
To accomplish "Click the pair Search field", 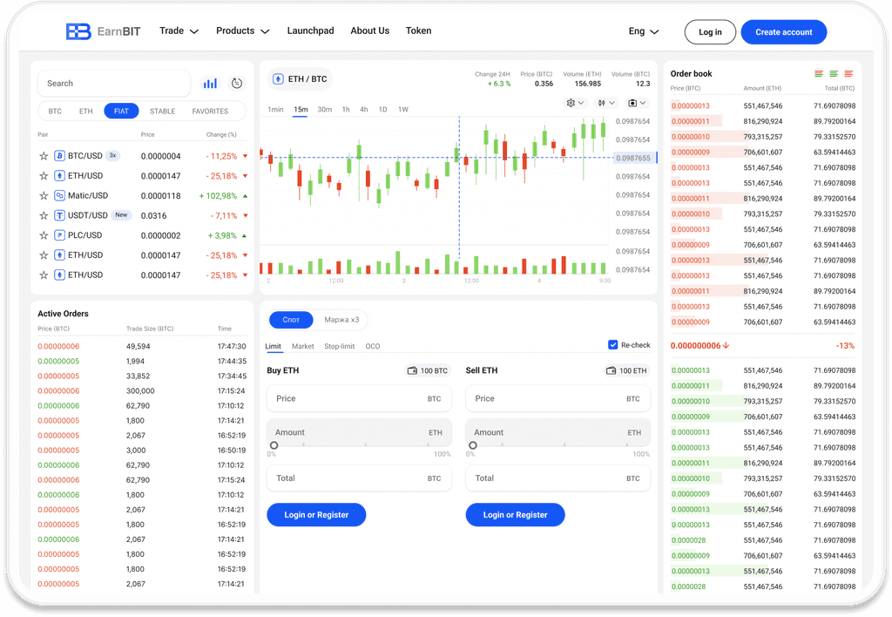I will [114, 83].
